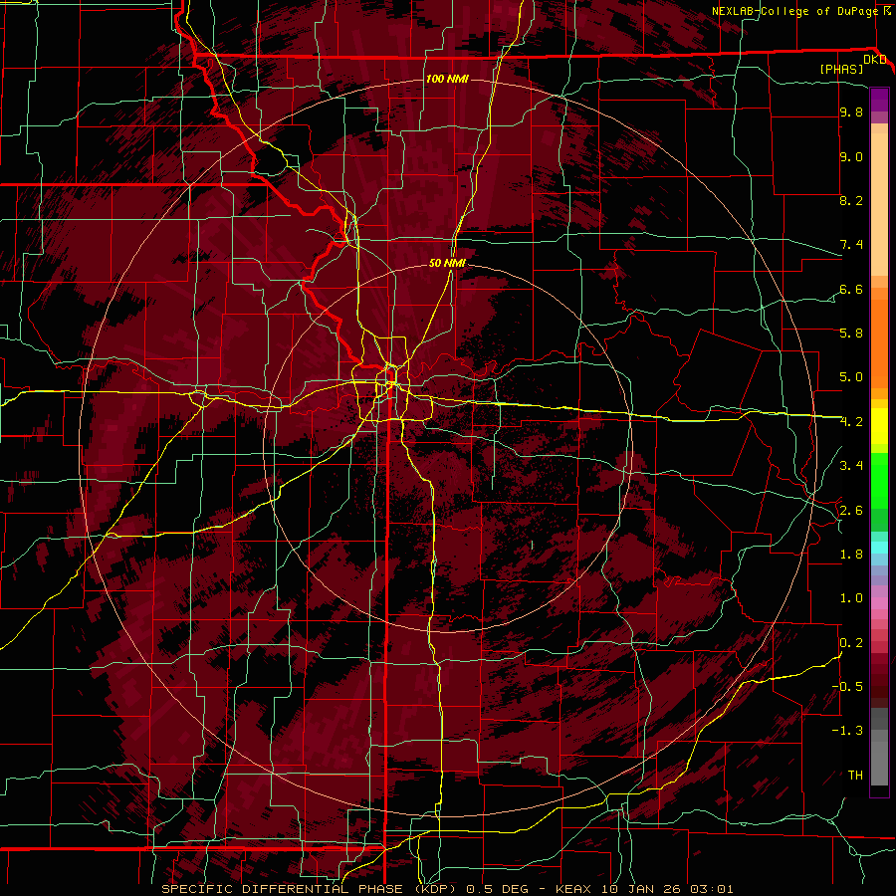Click the 7.4 scale value
The width and height of the screenshot is (896, 896).
click(x=851, y=245)
